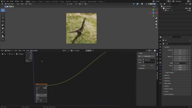Toggle visibility eye for me object
192x108 pixels.
click(x=188, y=10)
